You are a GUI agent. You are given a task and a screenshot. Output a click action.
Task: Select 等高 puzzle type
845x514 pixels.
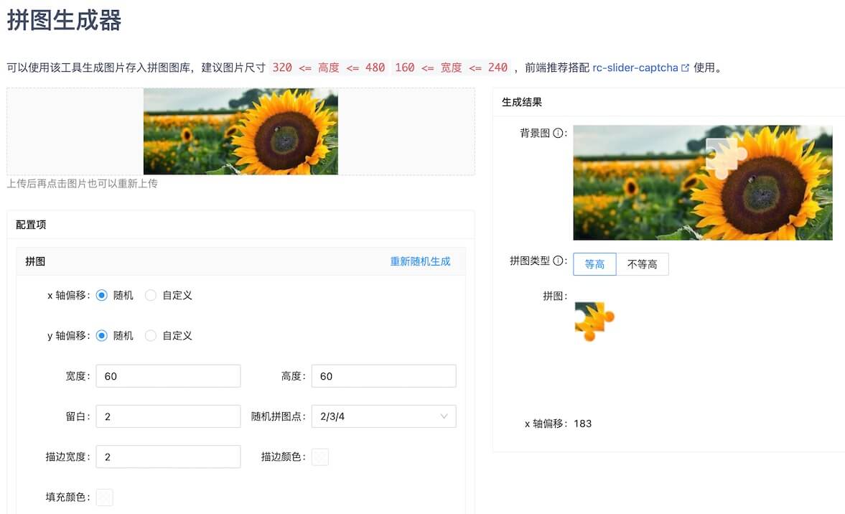point(594,264)
